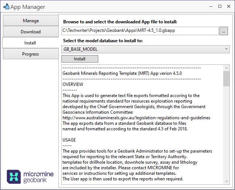Click the scroll up arrow of description

click(226, 68)
